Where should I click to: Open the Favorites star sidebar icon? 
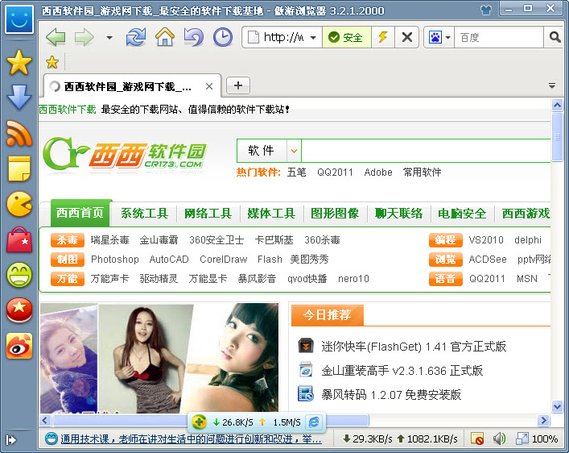pyautogui.click(x=19, y=63)
